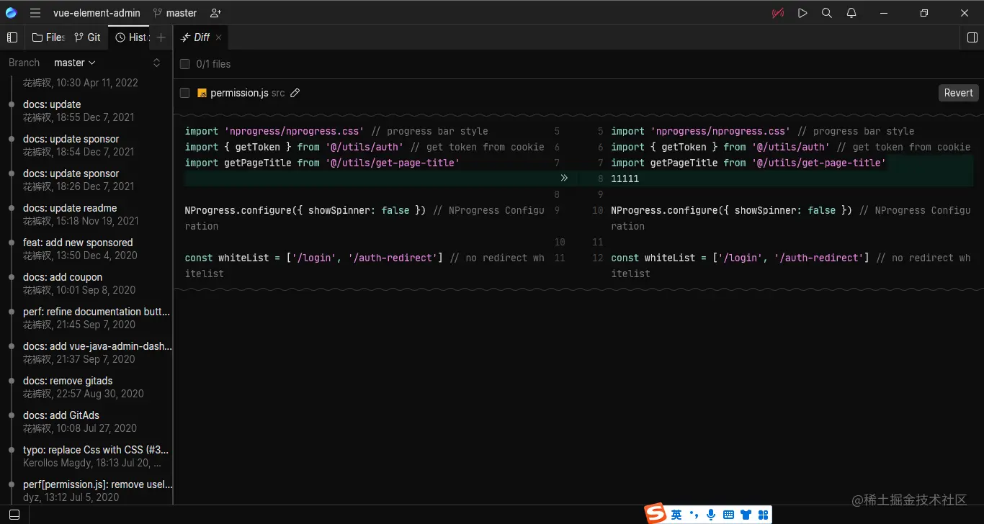The width and height of the screenshot is (984, 524).
Task: Open the master branch dropdown
Action: point(74,63)
